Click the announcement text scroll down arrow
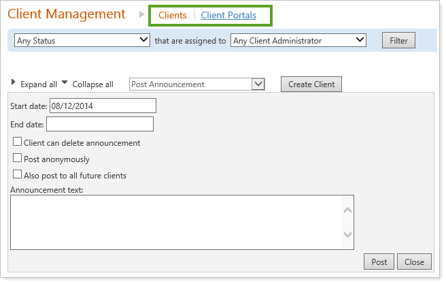Screen dimensions: 446x284 347,235
